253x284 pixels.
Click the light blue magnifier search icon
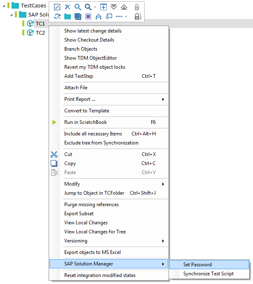tap(77, 7)
